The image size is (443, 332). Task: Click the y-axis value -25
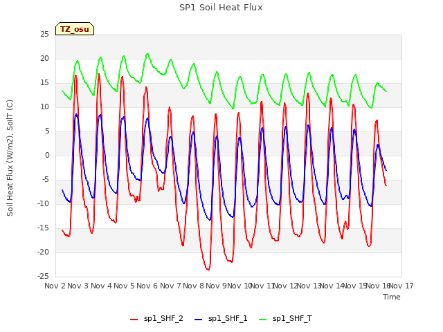pyautogui.click(x=44, y=277)
